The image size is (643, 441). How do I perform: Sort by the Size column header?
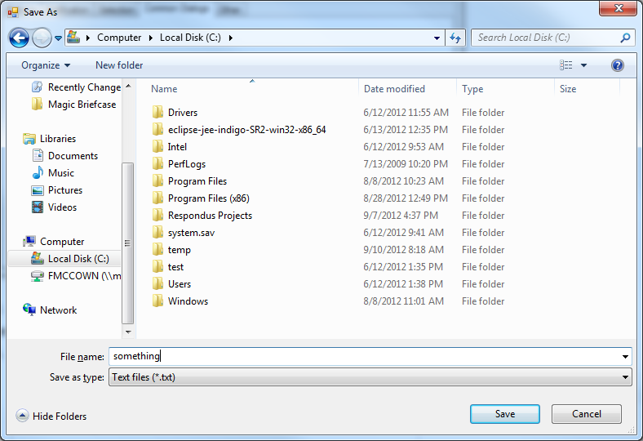coord(568,89)
